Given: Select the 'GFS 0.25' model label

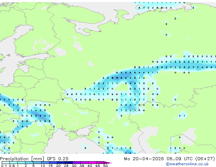Looking at the screenshot, I should click(x=58, y=159).
